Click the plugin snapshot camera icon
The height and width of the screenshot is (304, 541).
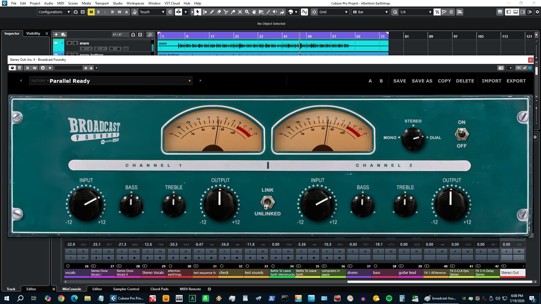(x=501, y=68)
